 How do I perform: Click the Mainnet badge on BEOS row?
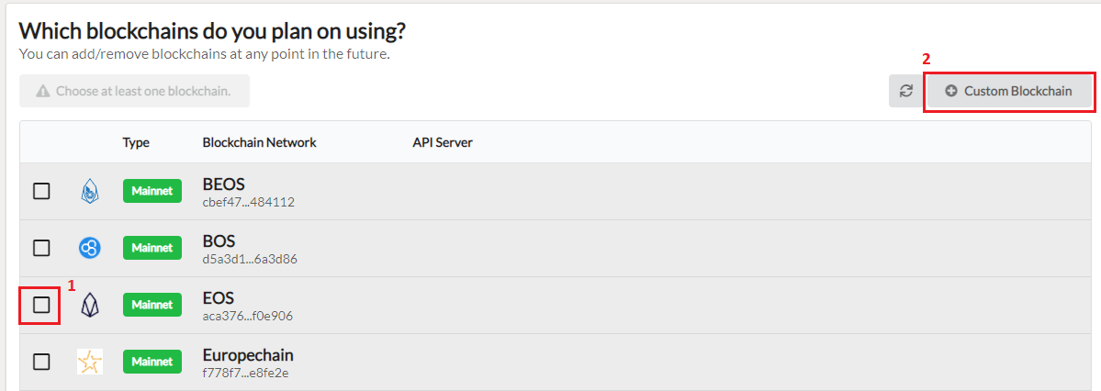coord(152,191)
